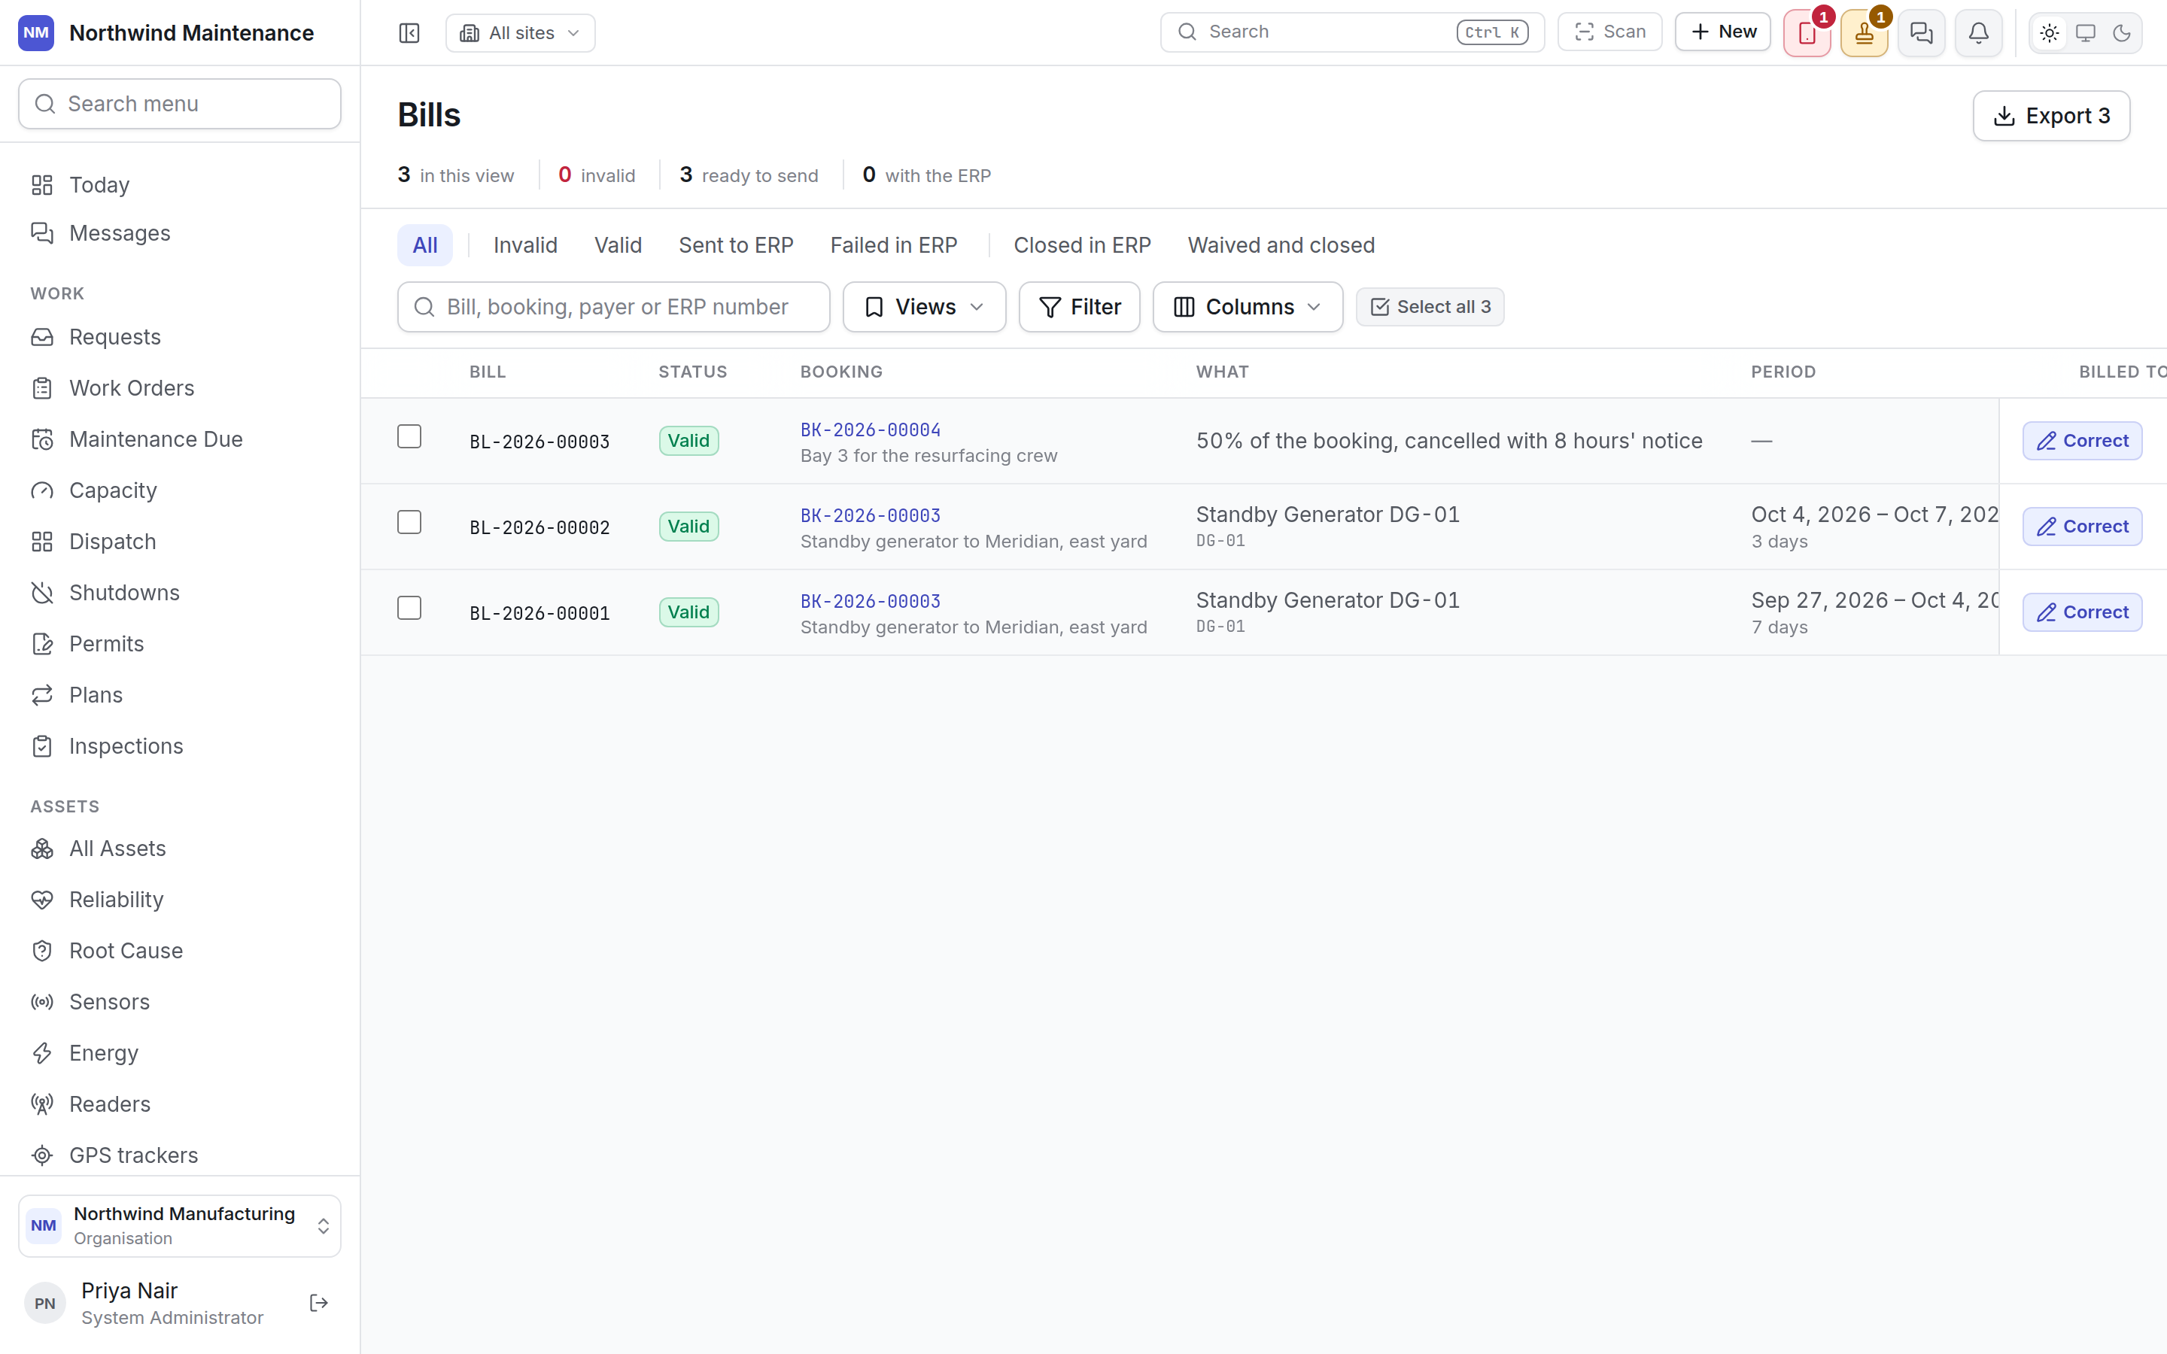The image size is (2167, 1354).
Task: Select the BL-2026-00002 row checkbox
Action: (409, 522)
